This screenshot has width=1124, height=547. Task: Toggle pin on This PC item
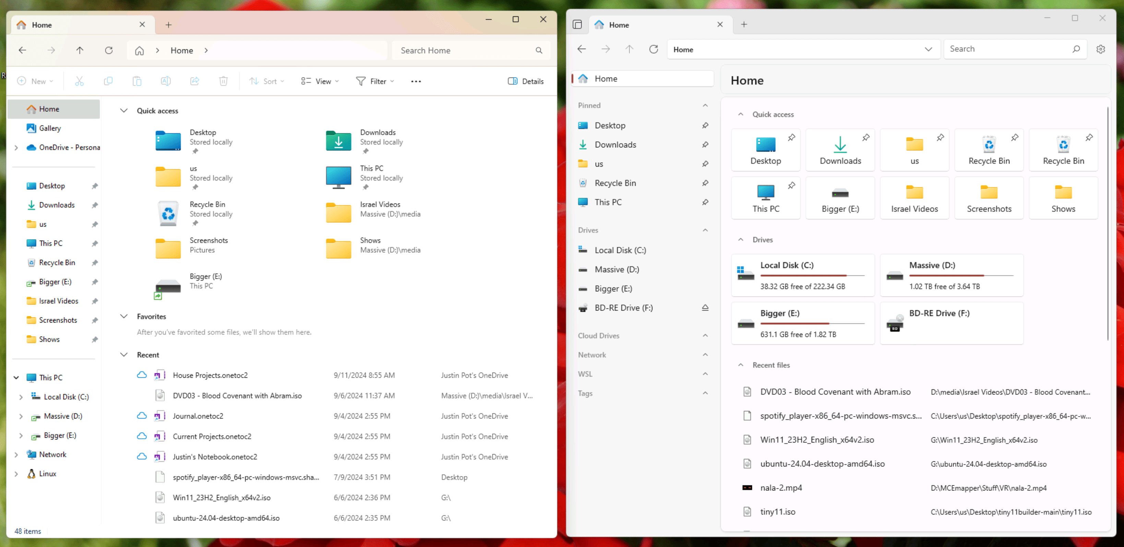pyautogui.click(x=705, y=202)
